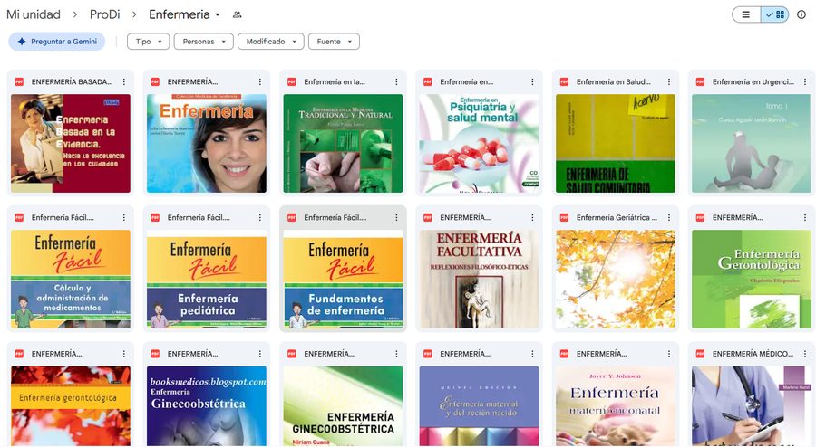Click PDF icon of ENFERMERÍA MÉDICO file
This screenshot has width=816, height=447.
pyautogui.click(x=701, y=354)
